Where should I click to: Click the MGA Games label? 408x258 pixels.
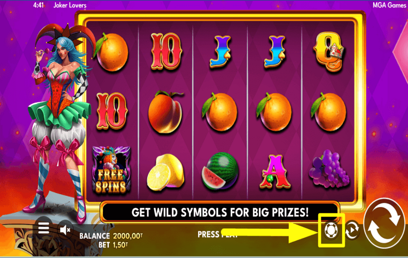389,5
